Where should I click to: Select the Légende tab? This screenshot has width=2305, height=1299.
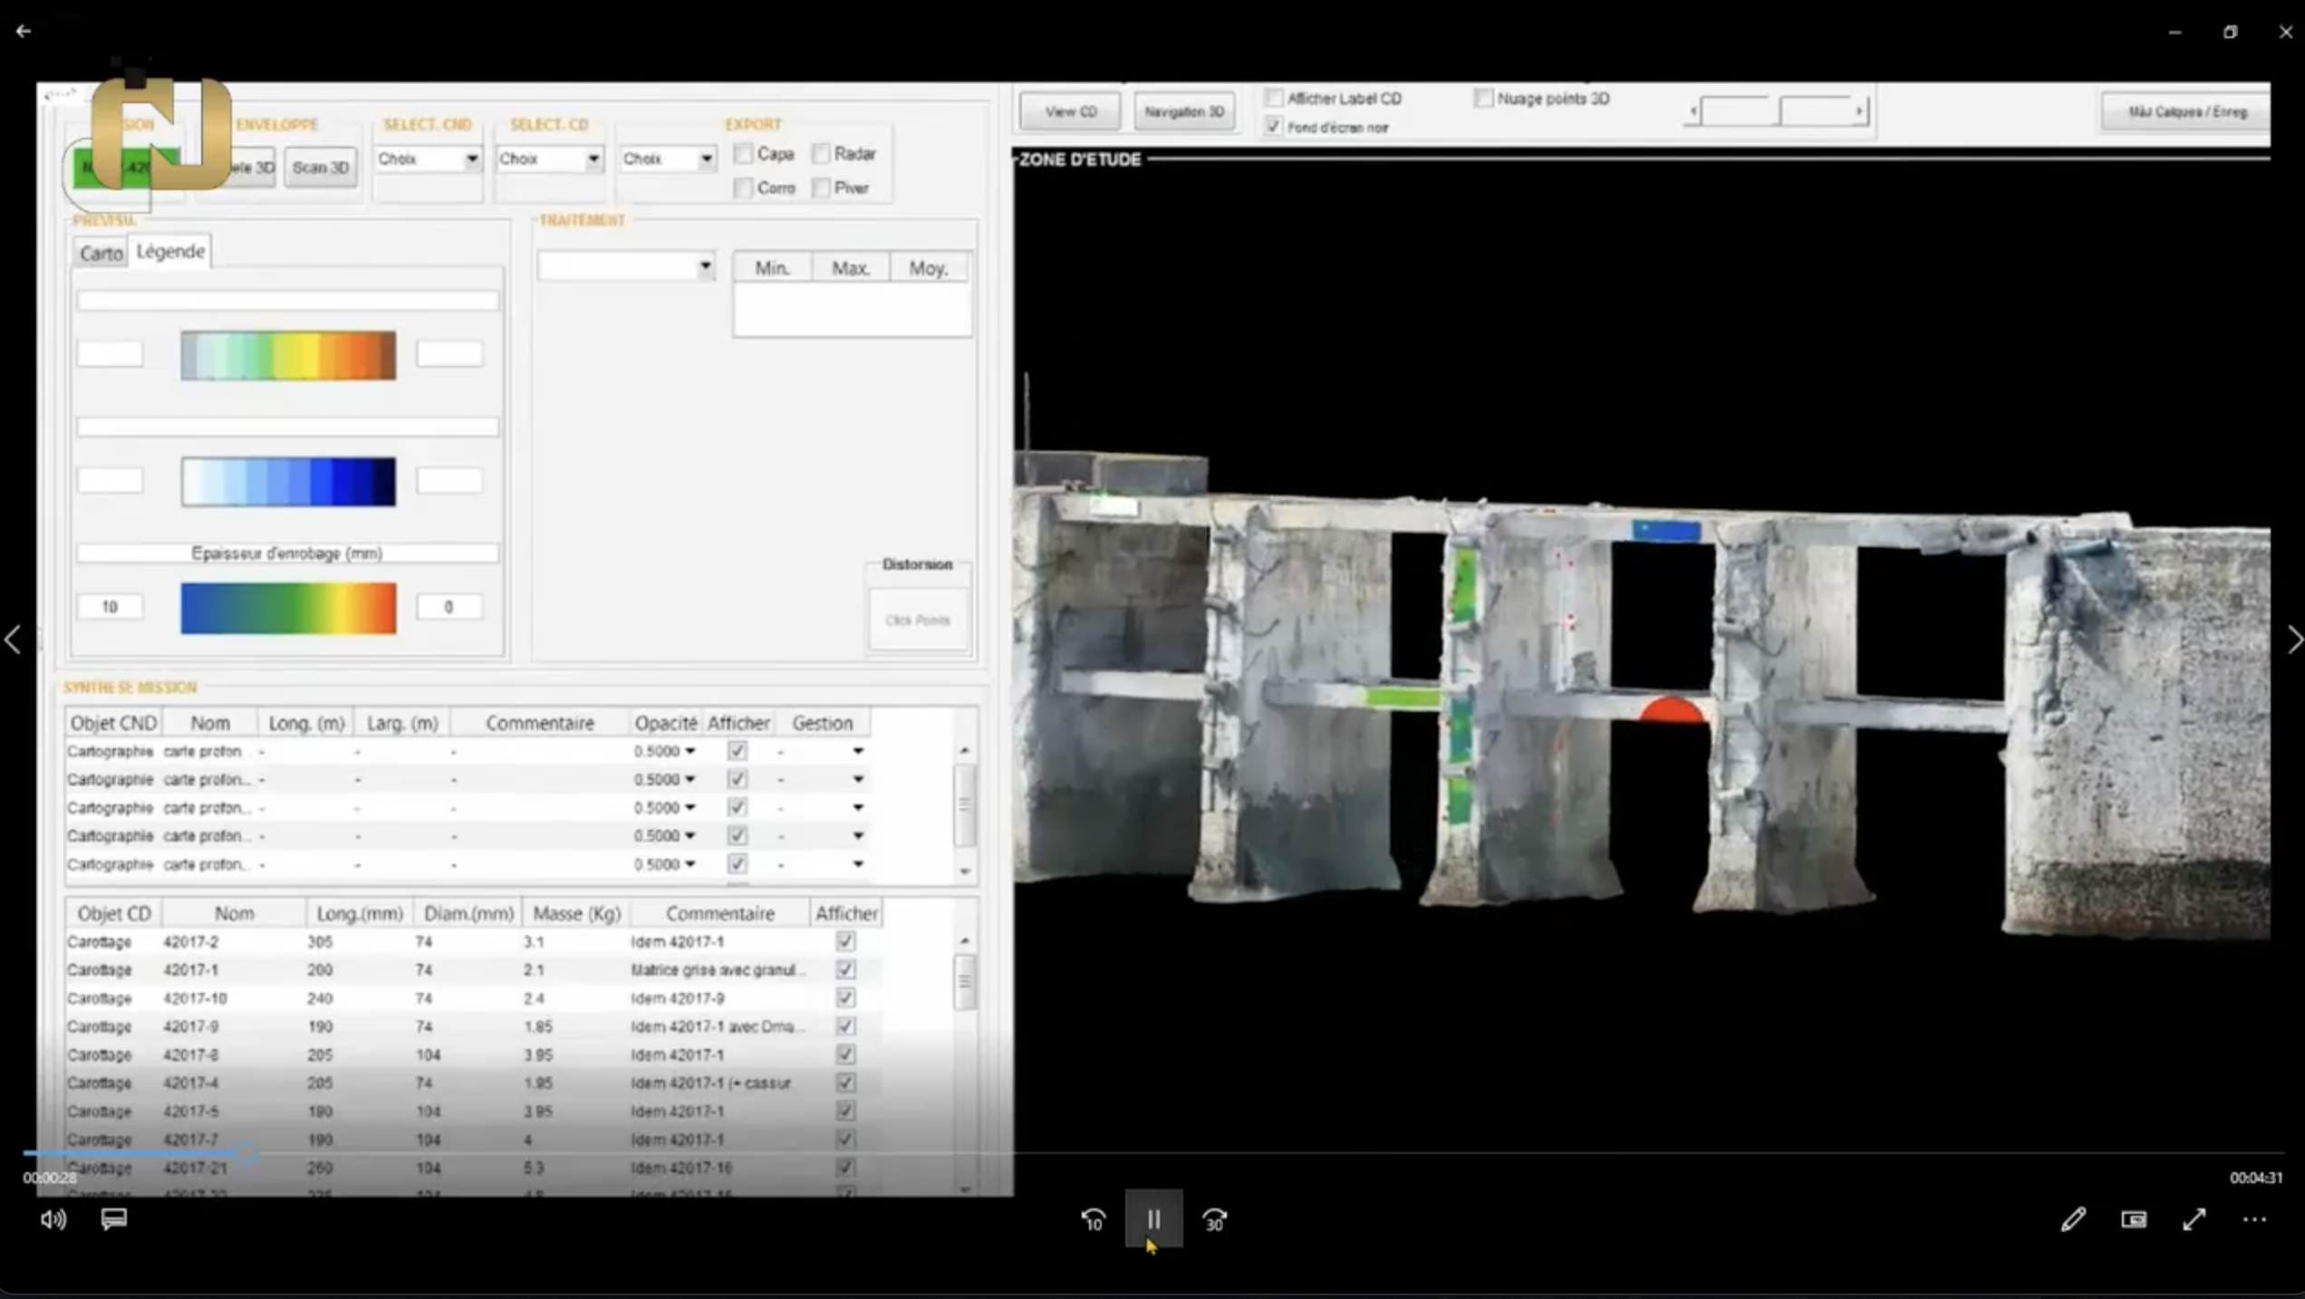coord(170,251)
